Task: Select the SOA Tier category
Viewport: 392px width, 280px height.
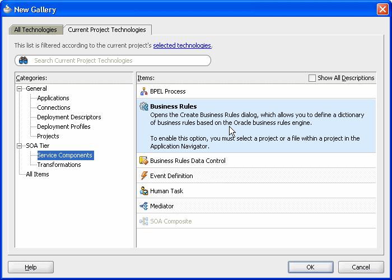Action: [x=38, y=146]
